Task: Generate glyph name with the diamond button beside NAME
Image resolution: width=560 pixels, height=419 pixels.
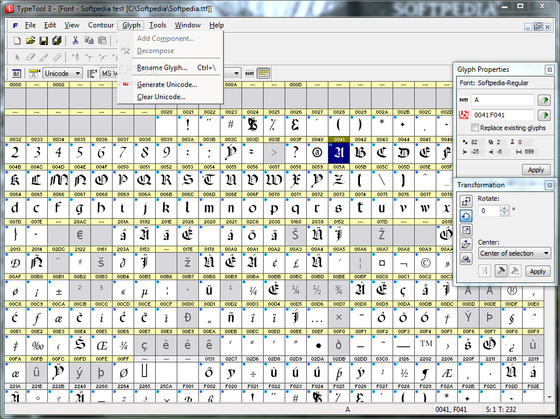Action: 544,100
